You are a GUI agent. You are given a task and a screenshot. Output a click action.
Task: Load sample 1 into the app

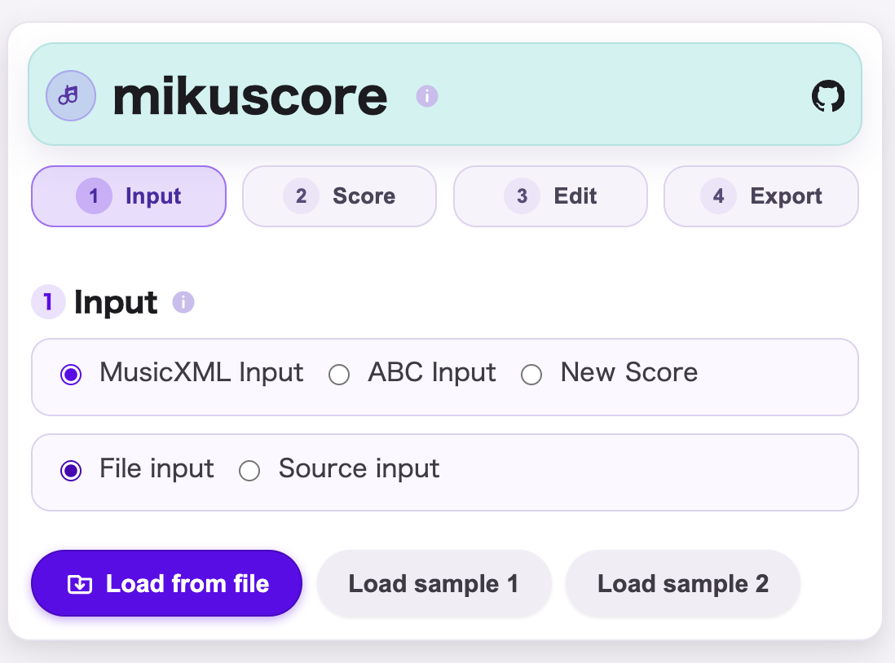(434, 583)
